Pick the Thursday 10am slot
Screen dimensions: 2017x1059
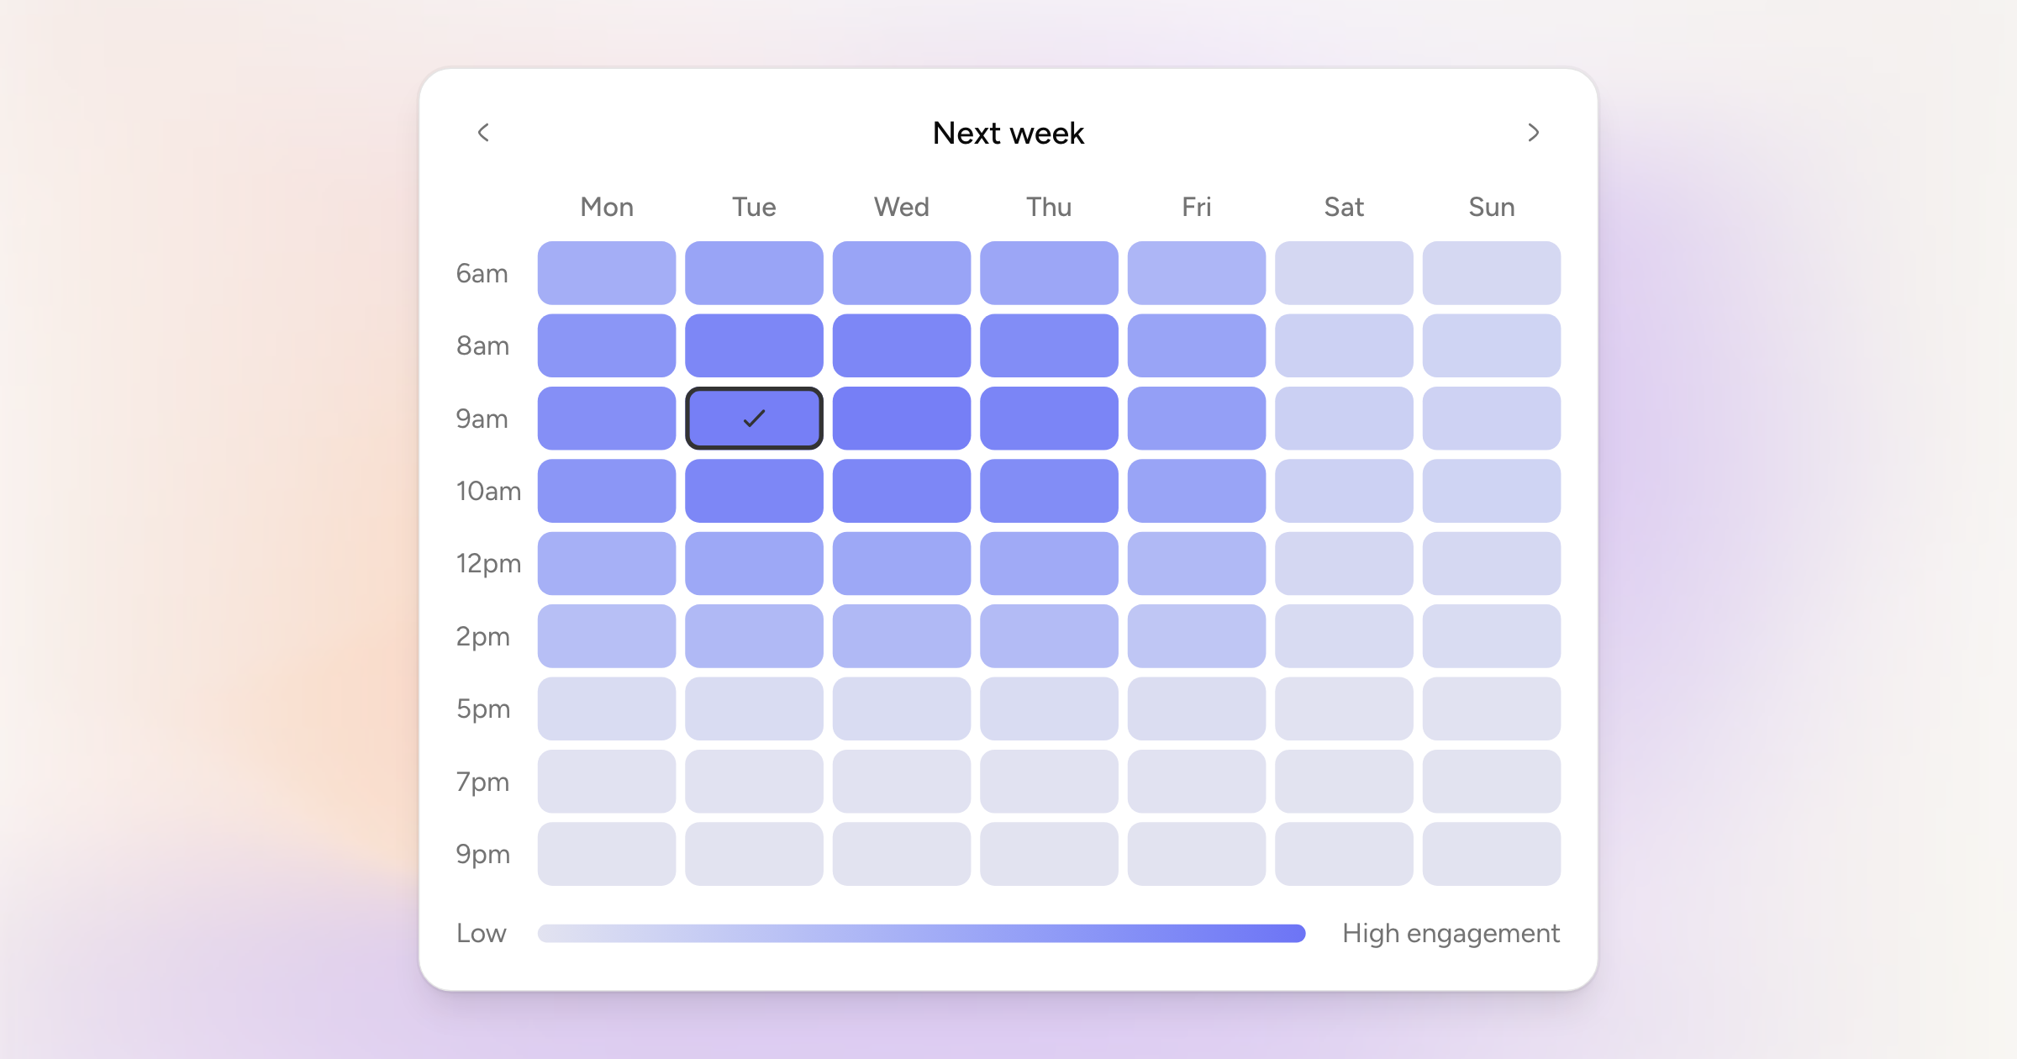pos(1049,491)
